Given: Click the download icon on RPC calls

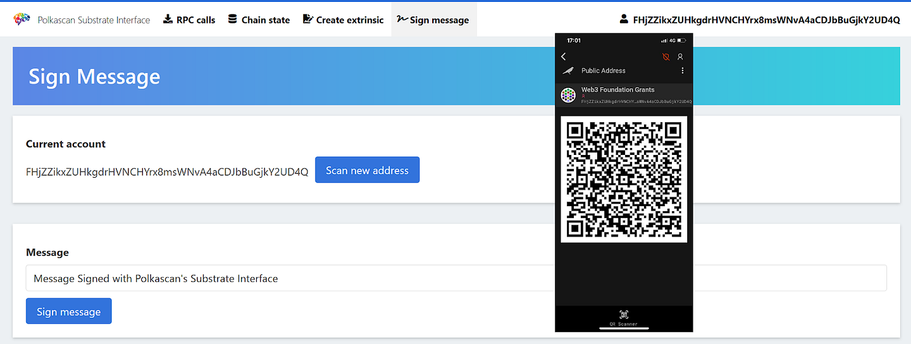Looking at the screenshot, I should (x=168, y=19).
